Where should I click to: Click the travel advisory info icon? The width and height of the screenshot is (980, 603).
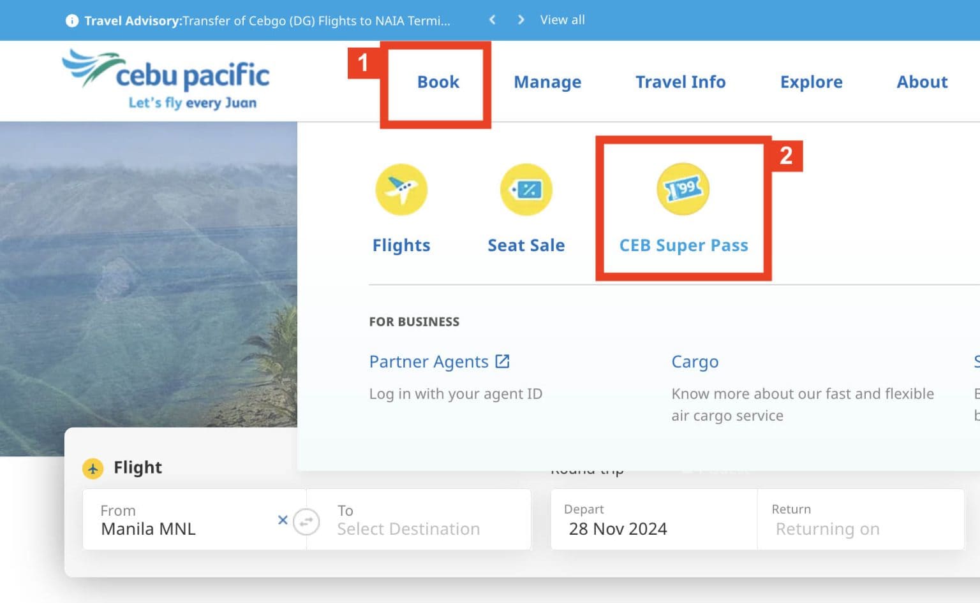72,21
